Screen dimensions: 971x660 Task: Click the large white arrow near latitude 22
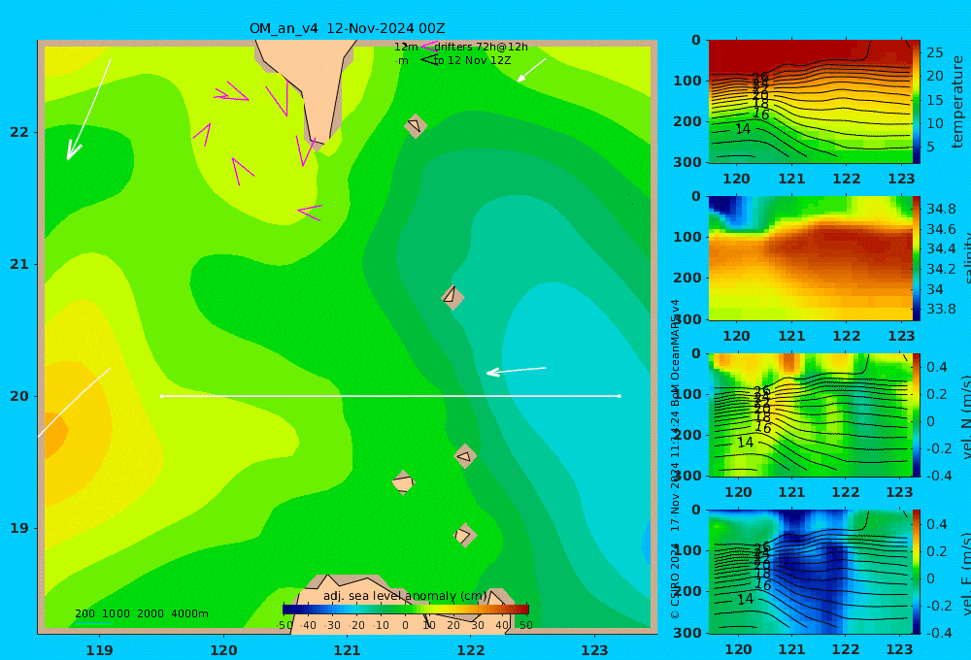tap(88, 110)
